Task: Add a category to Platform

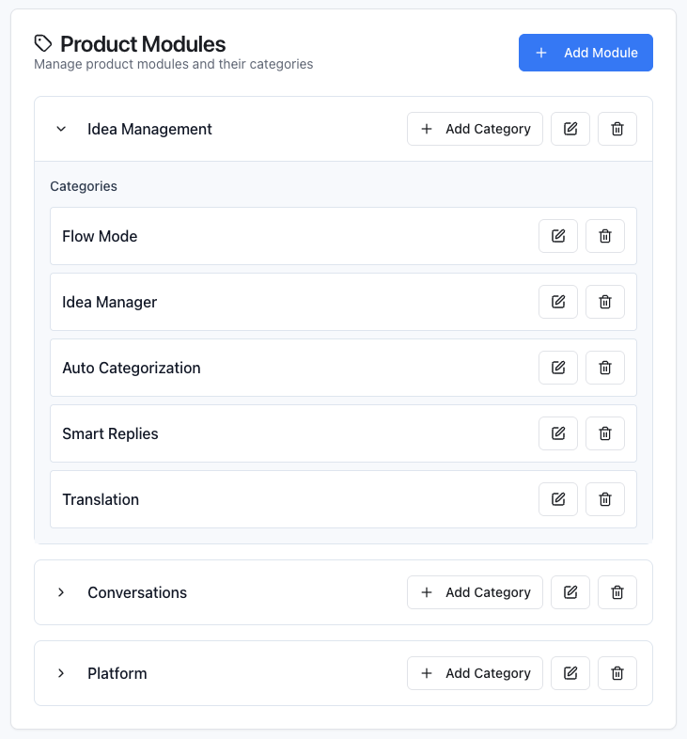Action: click(475, 673)
